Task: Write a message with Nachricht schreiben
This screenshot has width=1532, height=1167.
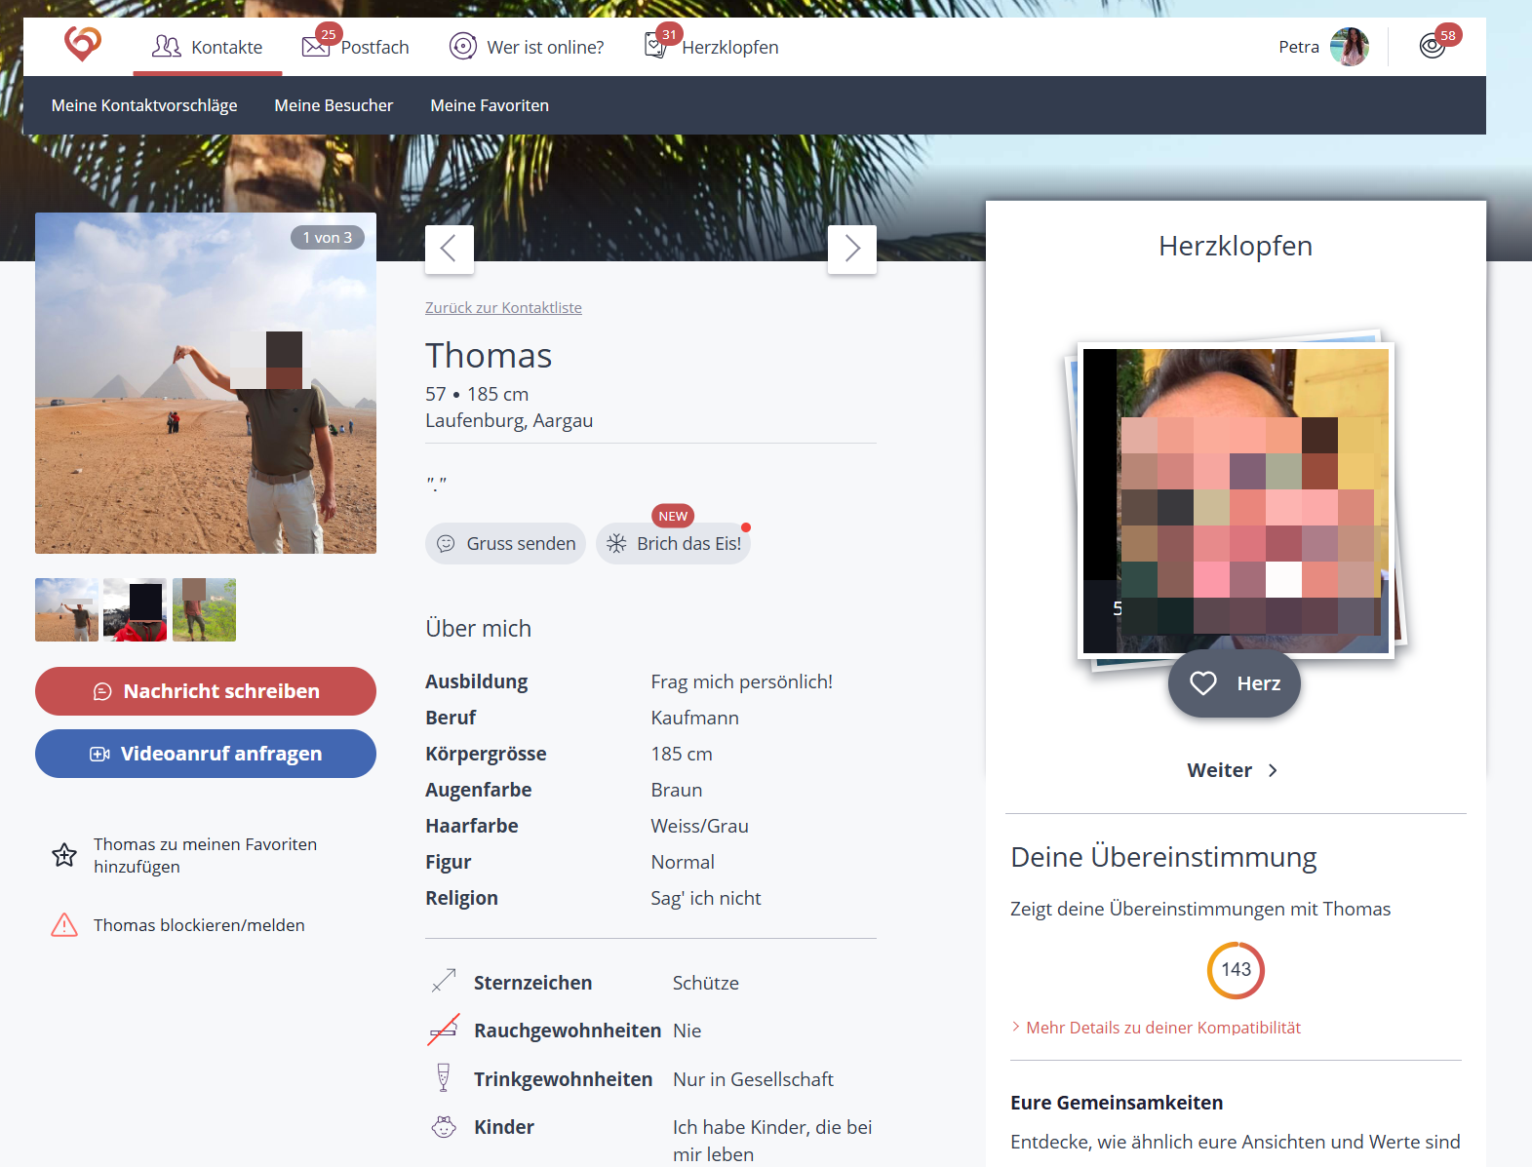Action: pos(206,691)
